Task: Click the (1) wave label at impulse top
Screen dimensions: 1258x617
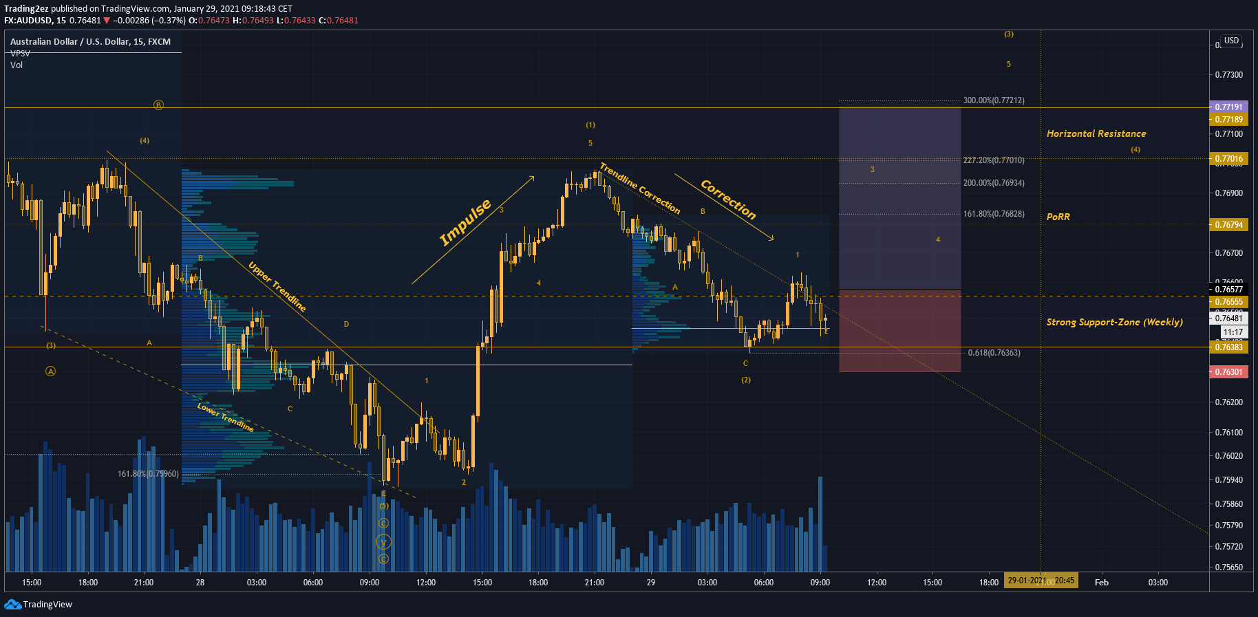Action: click(590, 125)
